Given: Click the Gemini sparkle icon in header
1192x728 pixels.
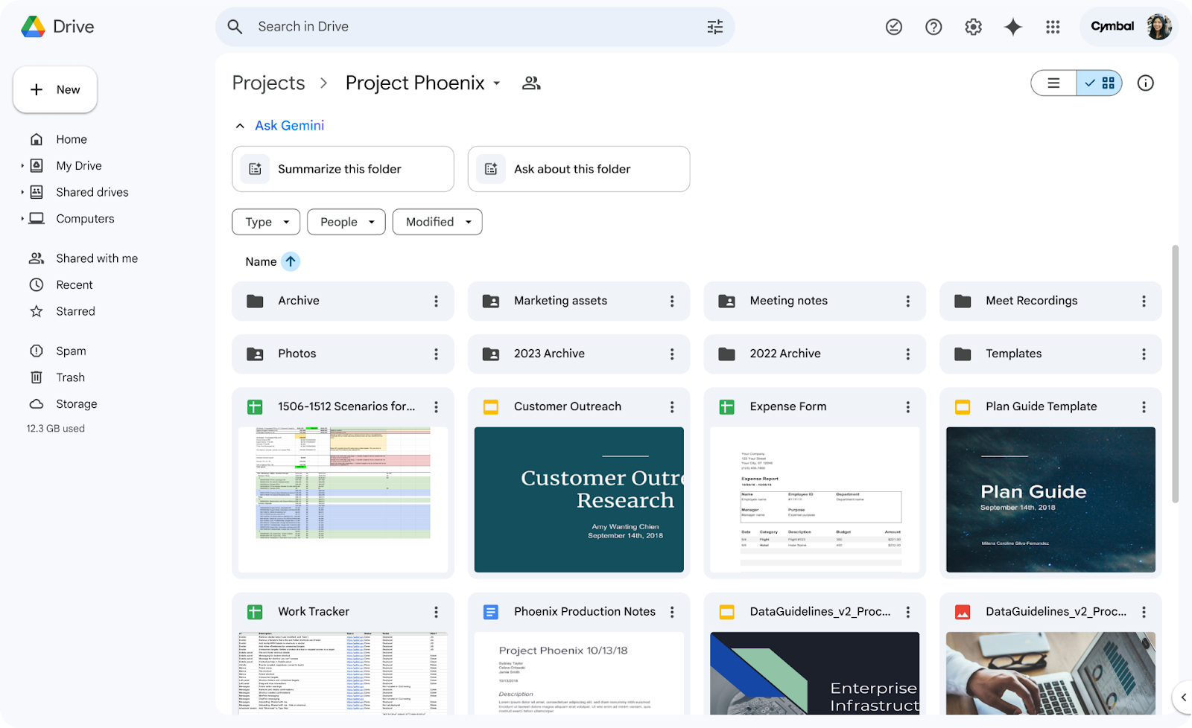Looking at the screenshot, I should 1012,27.
